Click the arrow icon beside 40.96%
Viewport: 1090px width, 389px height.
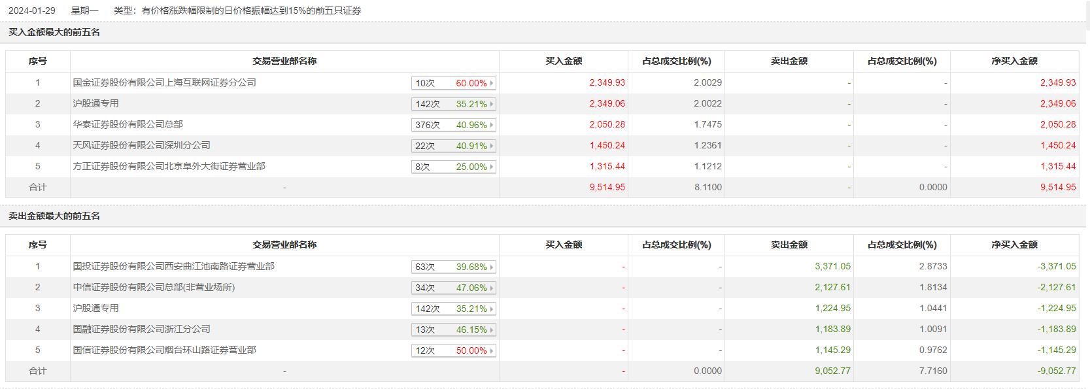[492, 125]
